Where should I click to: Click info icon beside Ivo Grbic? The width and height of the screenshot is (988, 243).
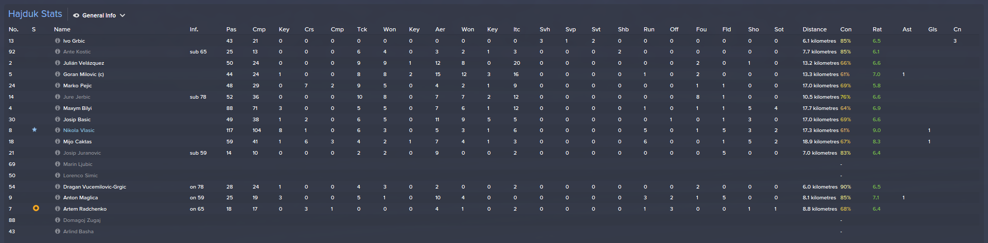click(x=58, y=41)
